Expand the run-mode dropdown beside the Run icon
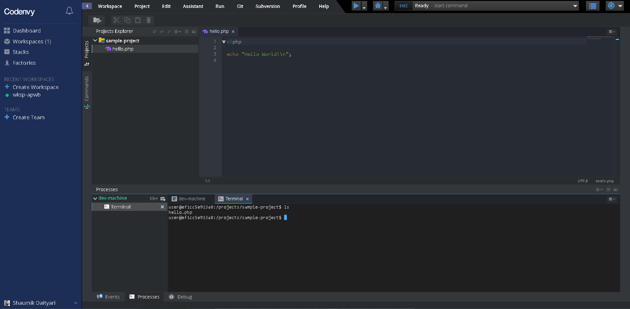This screenshot has height=309, width=630. coord(364,6)
